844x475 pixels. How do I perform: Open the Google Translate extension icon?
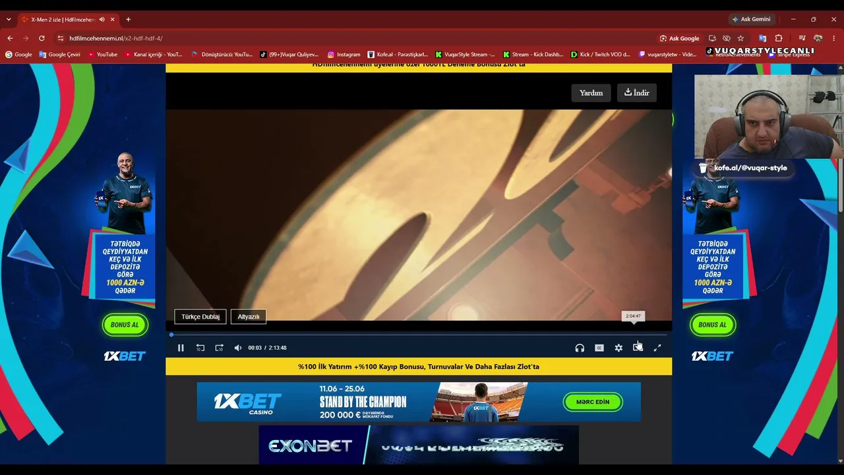tap(762, 38)
